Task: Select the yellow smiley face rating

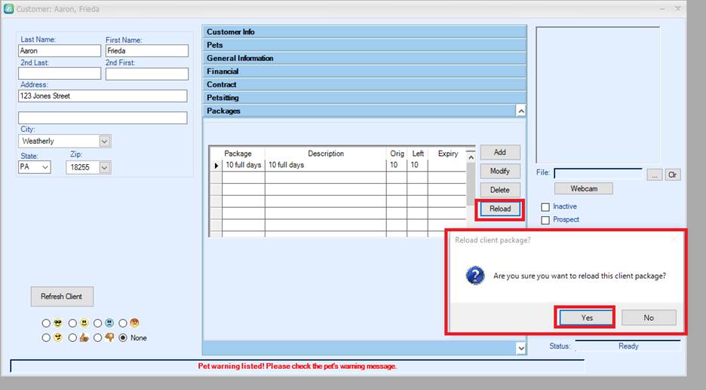Action: 72,323
